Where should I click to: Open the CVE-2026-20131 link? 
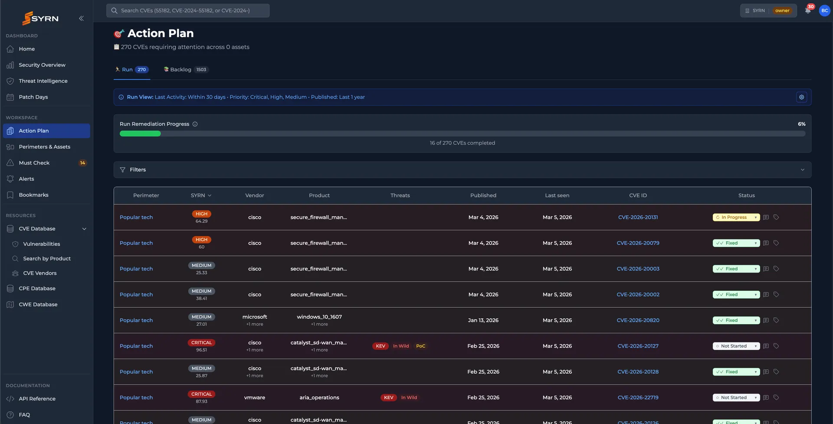638,217
